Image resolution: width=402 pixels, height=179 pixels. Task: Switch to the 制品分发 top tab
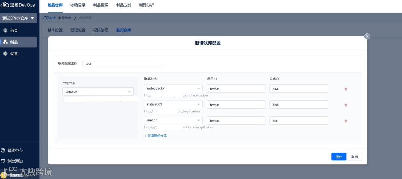pos(124,5)
